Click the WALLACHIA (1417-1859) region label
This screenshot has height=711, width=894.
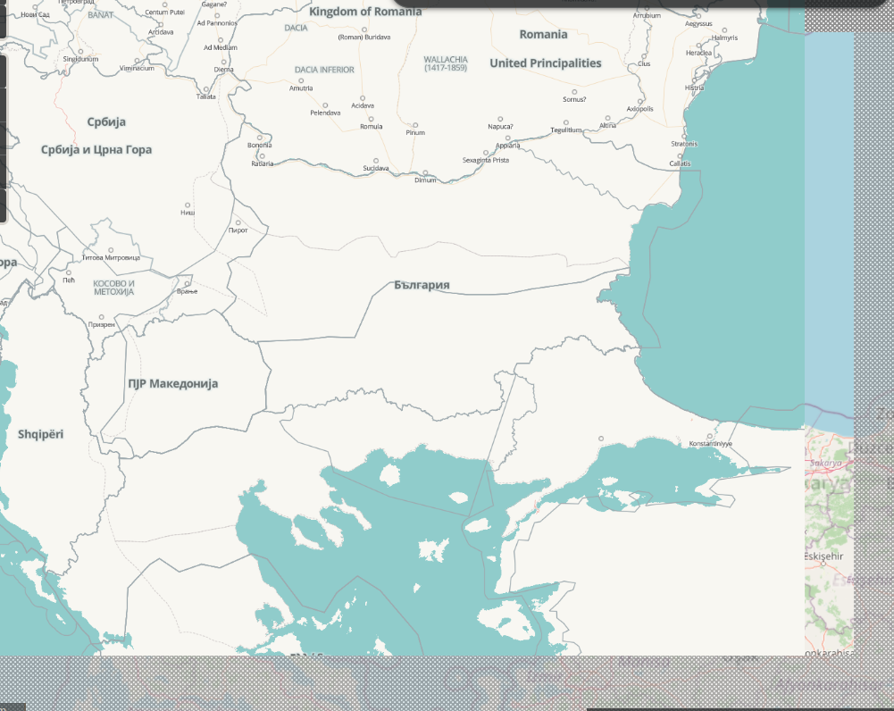447,61
